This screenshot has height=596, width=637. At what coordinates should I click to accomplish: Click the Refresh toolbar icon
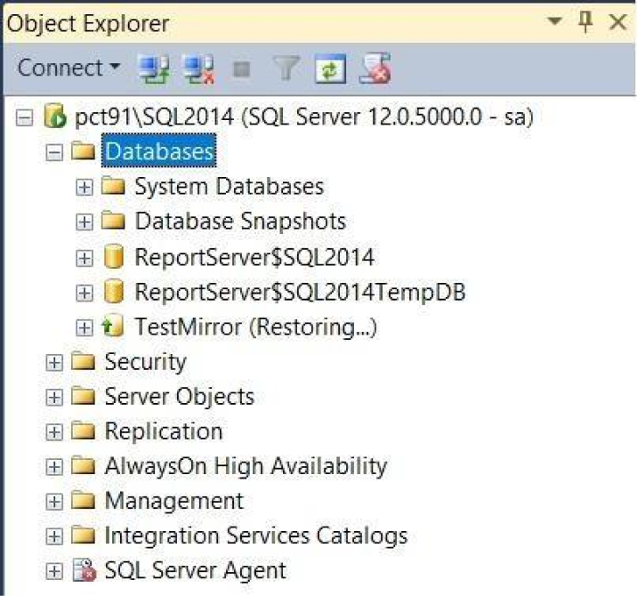(x=331, y=68)
